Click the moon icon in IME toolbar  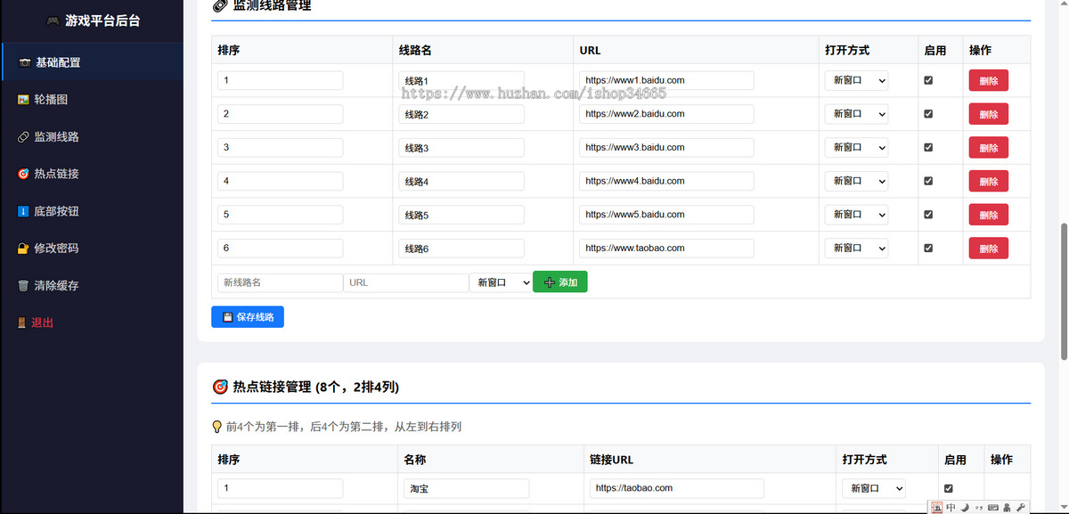[965, 507]
